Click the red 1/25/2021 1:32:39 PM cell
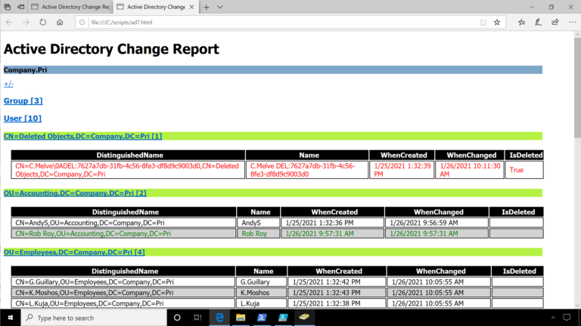 click(402, 170)
